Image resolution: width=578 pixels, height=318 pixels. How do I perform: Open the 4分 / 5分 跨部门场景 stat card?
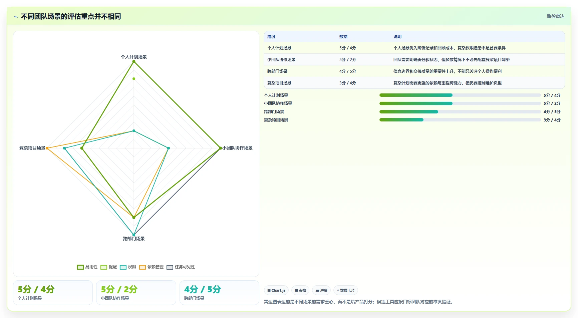[219, 293]
